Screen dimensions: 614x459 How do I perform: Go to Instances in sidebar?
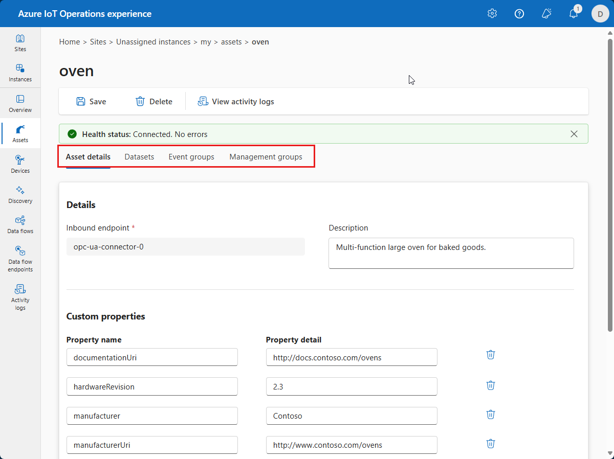tap(20, 73)
